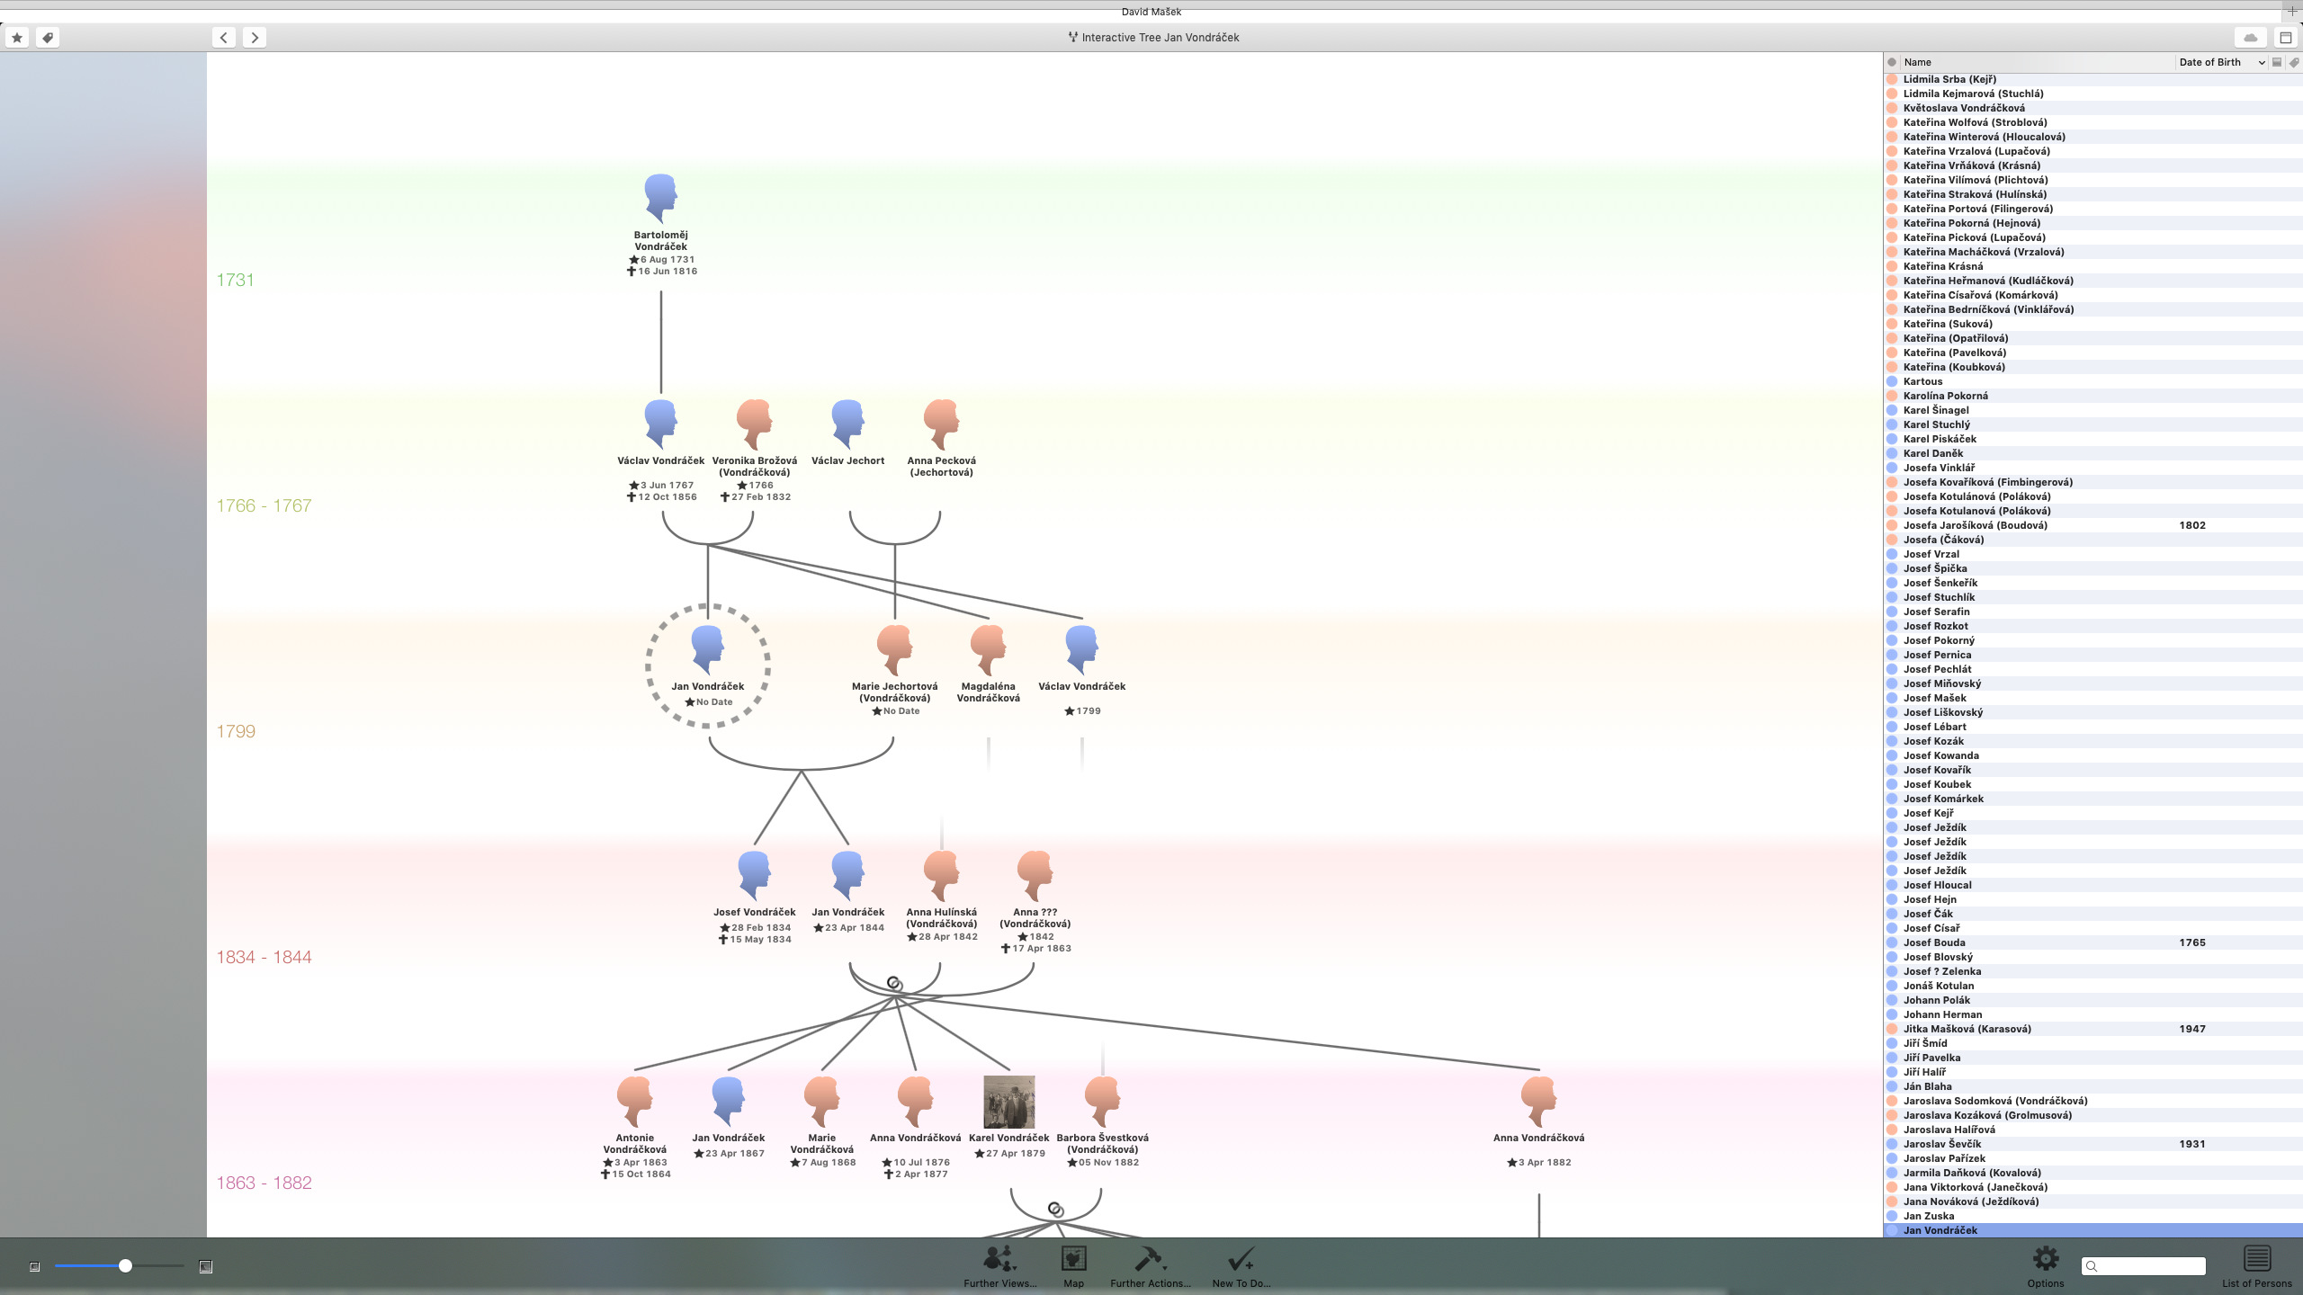The image size is (2303, 1295).
Task: Select Bartoloměj Vondráček in tree
Action: click(661, 225)
